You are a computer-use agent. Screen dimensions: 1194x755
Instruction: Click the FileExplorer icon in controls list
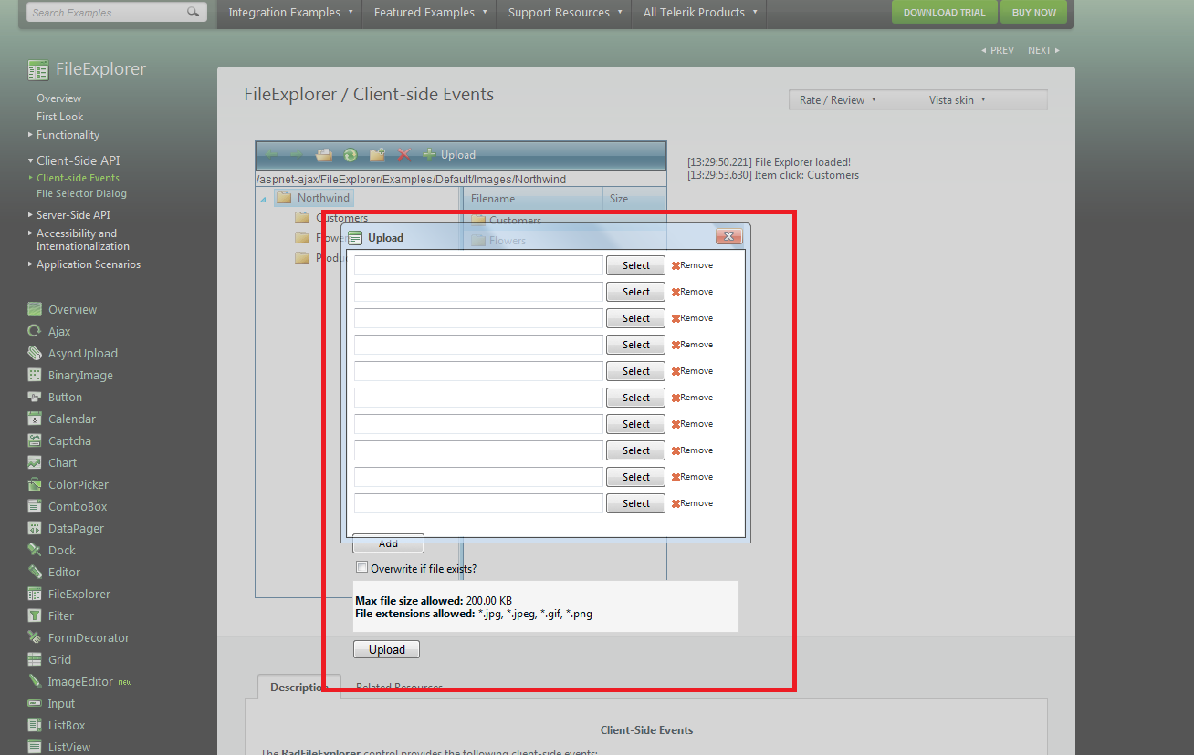tap(35, 594)
